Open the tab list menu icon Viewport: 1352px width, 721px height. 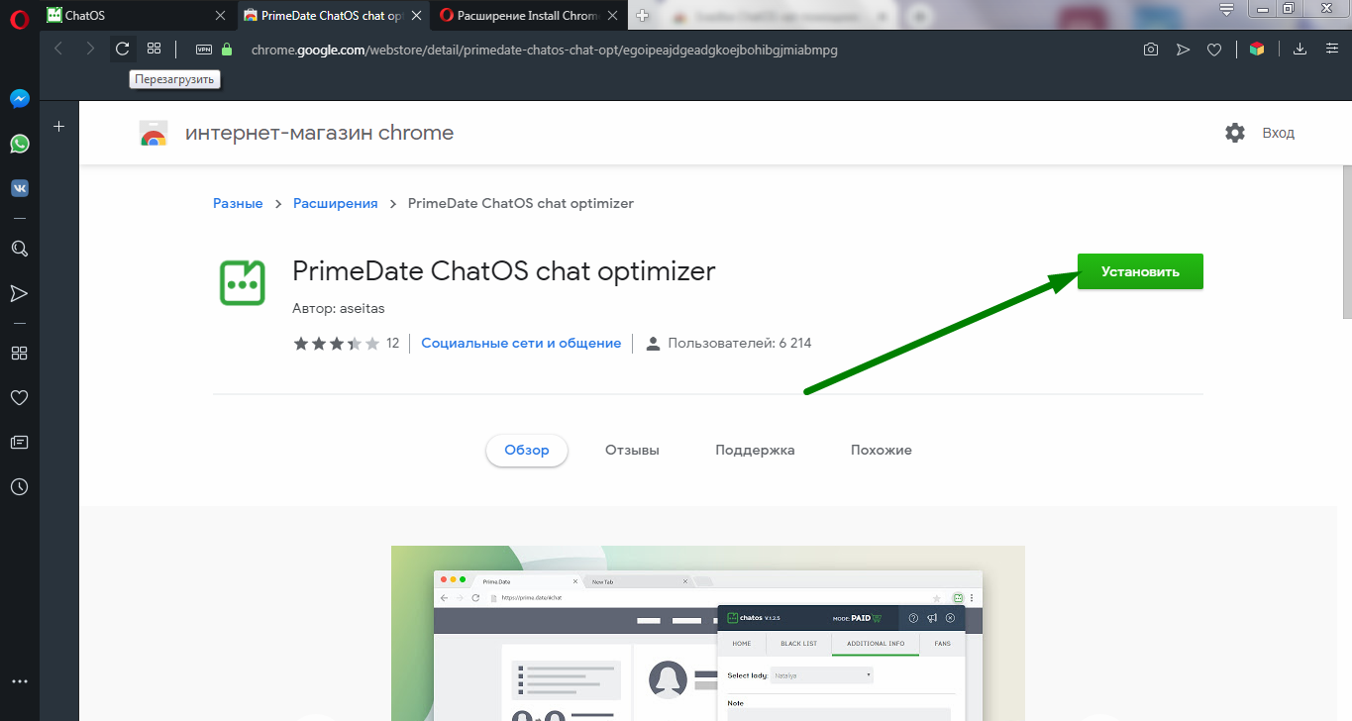(x=1227, y=9)
